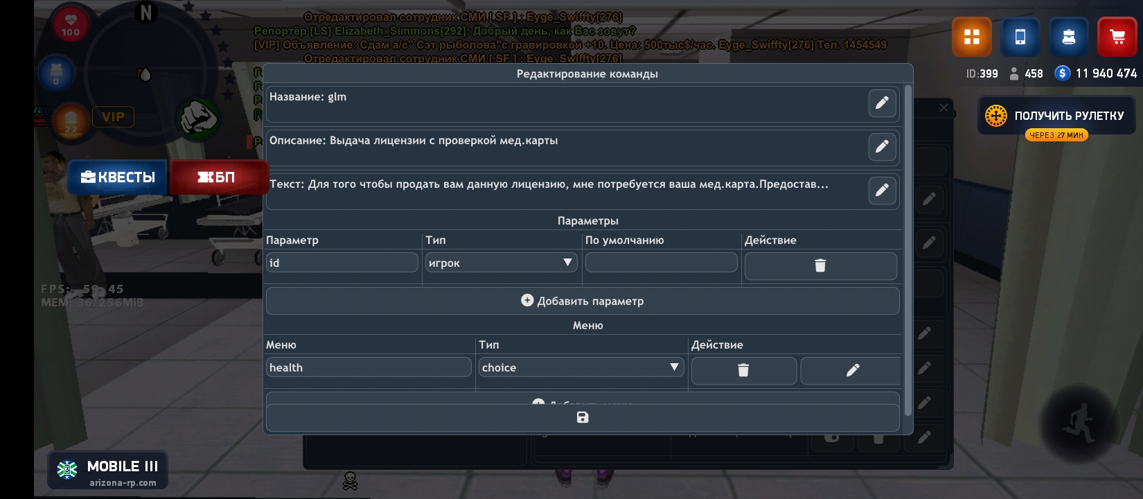Save the command with the floppy disk button
The width and height of the screenshot is (1143, 499).
[x=583, y=417]
